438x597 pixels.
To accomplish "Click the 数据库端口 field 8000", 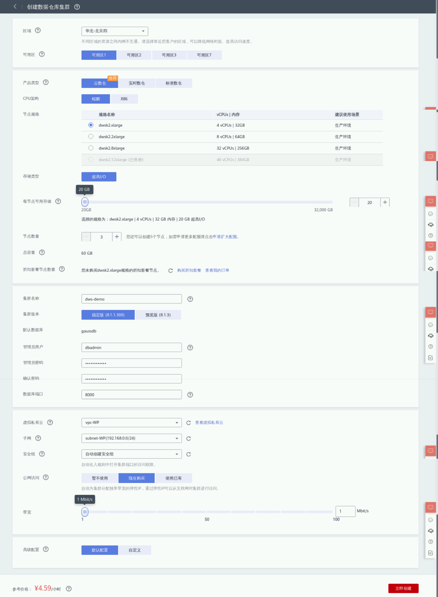I will pos(132,394).
